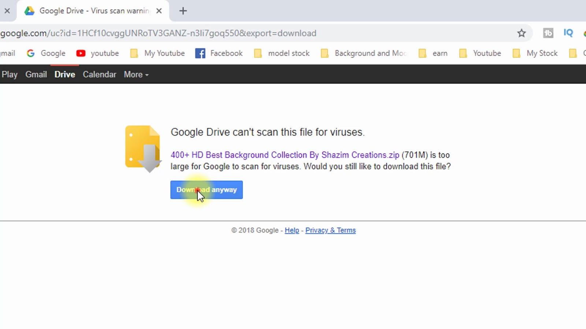Click the IQ extension icon
Viewport: 586px width, 329px height.
click(x=568, y=33)
